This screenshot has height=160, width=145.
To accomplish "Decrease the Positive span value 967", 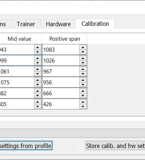I will pyautogui.click(x=83, y=74).
